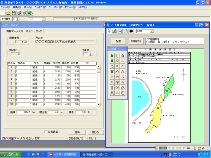
Task: Click the 印刷設定 print settings button
Action: tap(136, 41)
